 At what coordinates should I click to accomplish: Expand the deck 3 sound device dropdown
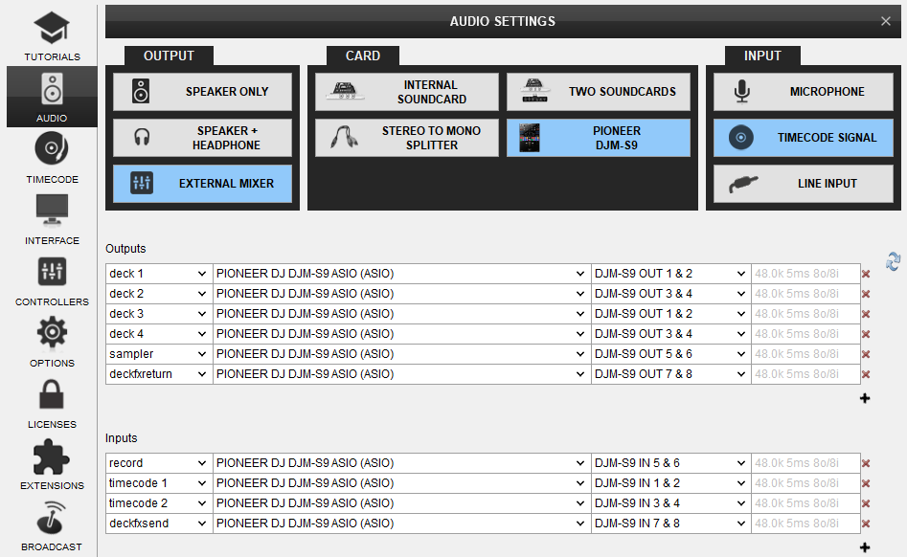click(x=402, y=314)
